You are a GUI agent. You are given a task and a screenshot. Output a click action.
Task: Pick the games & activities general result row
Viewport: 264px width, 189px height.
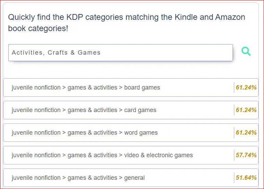131,178
